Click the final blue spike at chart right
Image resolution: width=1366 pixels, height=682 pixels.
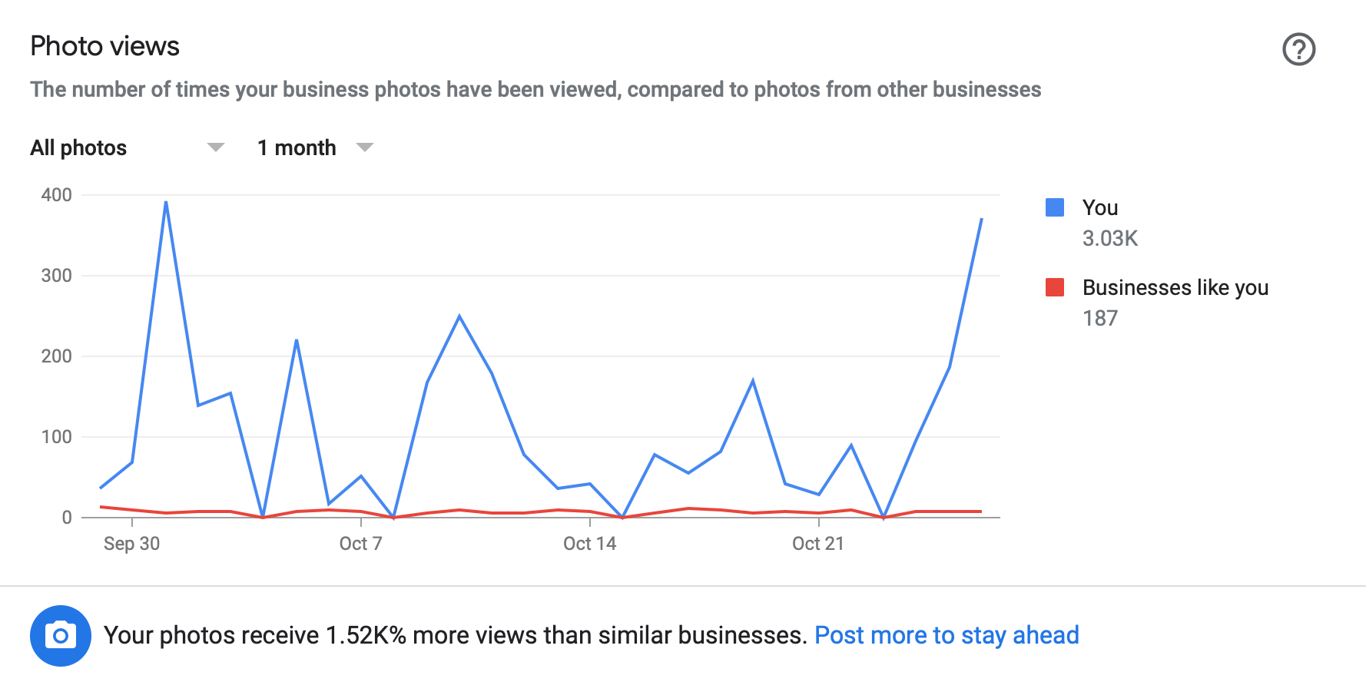[981, 220]
